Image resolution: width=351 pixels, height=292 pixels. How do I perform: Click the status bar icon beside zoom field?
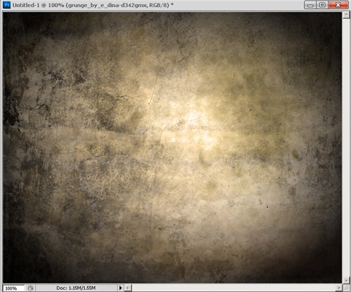[30, 288]
